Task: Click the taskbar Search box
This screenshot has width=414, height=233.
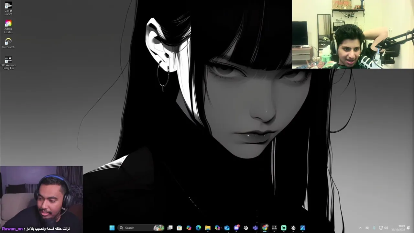Action: click(141, 228)
